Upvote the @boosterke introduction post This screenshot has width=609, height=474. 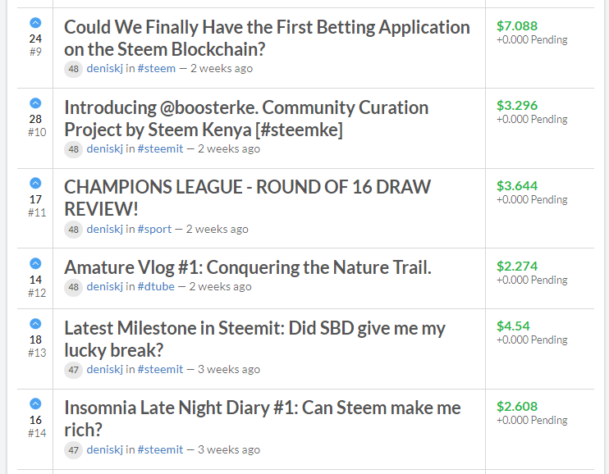[x=35, y=103]
